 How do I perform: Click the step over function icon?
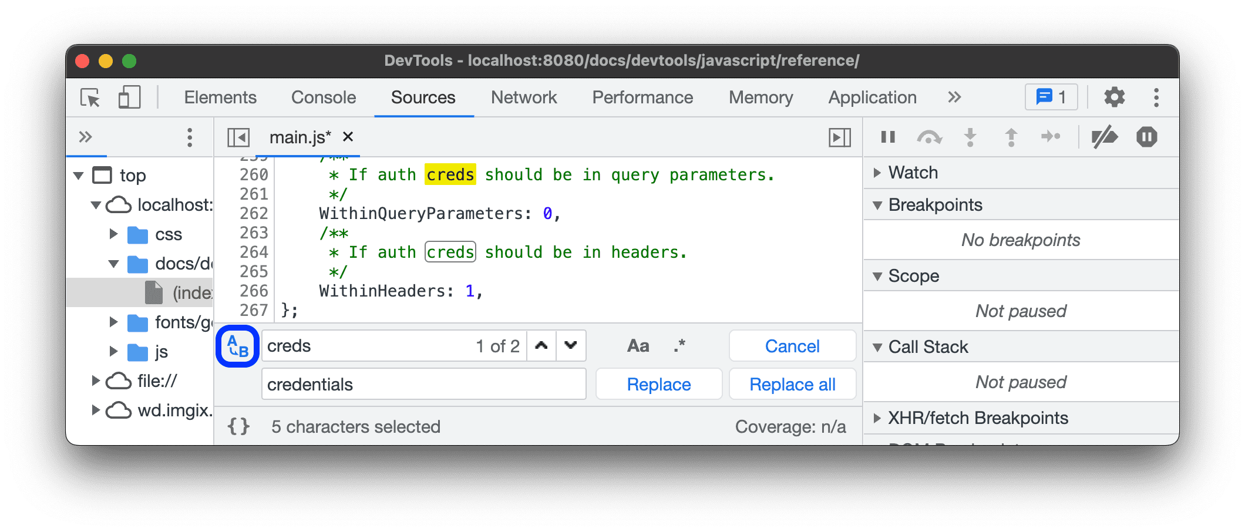pyautogui.click(x=929, y=137)
